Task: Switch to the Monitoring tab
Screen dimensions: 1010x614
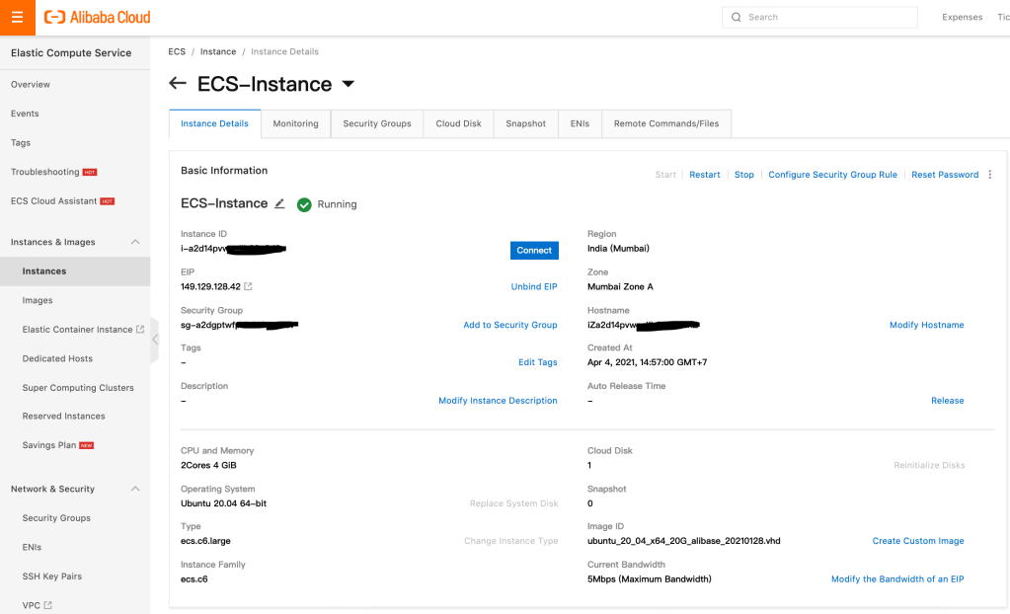Action: [x=295, y=124]
